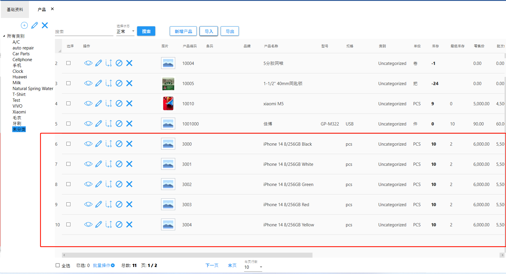Click the delete category X icon
The image size is (506, 274).
pyautogui.click(x=45, y=25)
